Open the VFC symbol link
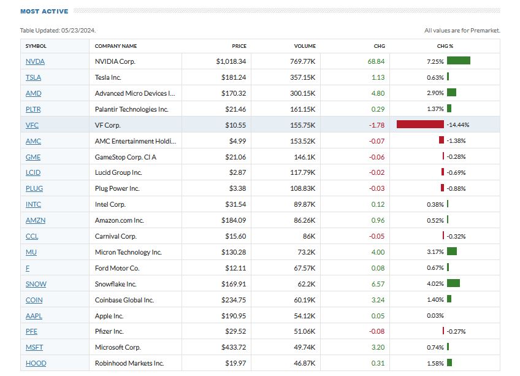 point(32,125)
